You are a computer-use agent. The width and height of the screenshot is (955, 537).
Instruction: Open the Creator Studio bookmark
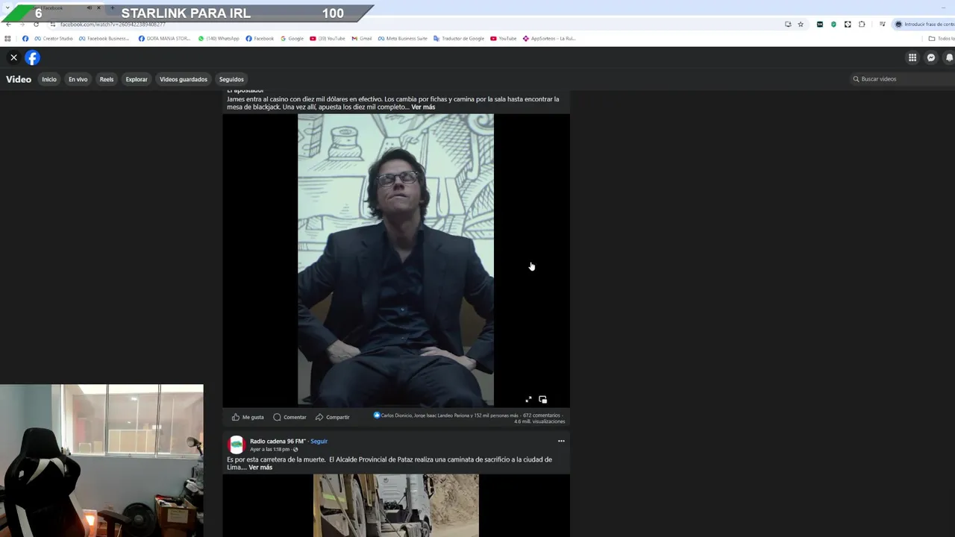click(54, 39)
